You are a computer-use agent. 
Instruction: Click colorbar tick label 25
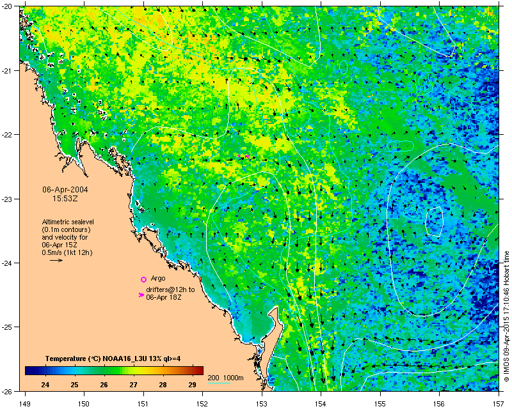[75, 385]
